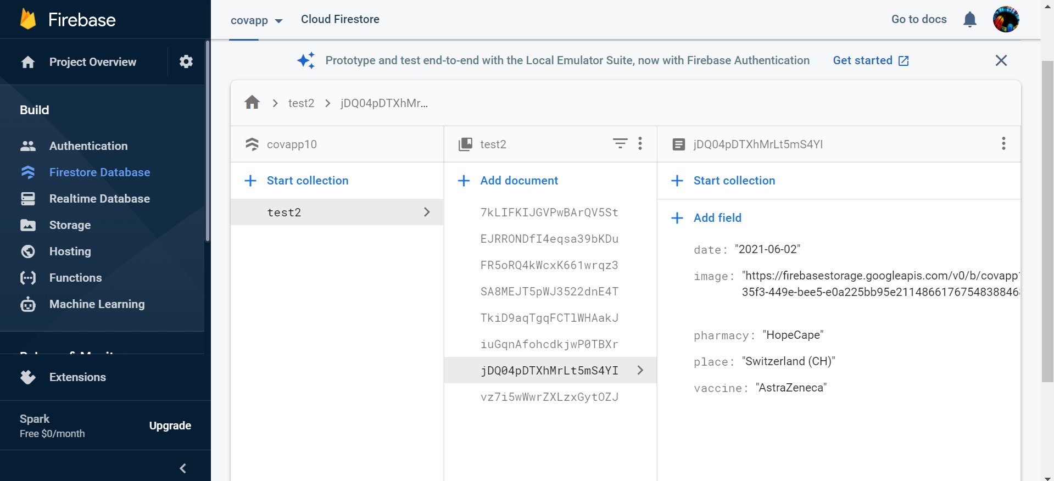This screenshot has height=481, width=1054.
Task: Select document vz7i5wWwrZXLzxGytOZJ
Action: 549,397
